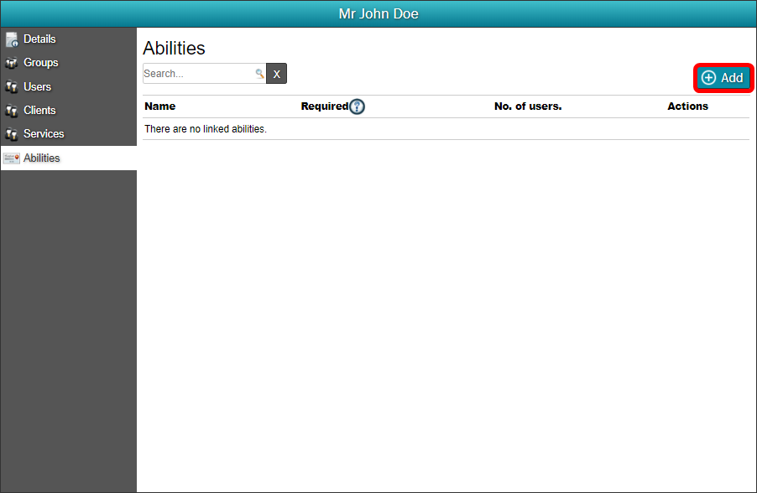The width and height of the screenshot is (757, 493).
Task: Click 'There are no linked abilities.' text
Action: pos(205,129)
